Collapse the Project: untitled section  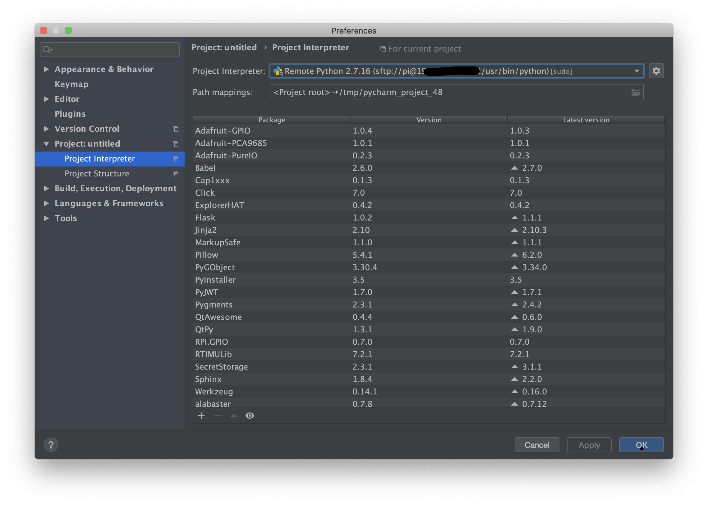pyautogui.click(x=46, y=144)
